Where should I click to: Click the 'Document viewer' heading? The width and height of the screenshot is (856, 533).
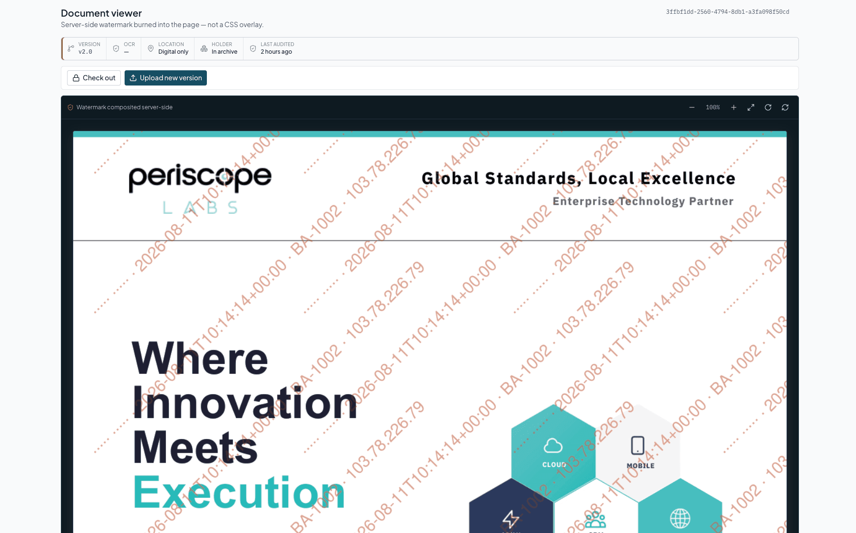click(101, 13)
